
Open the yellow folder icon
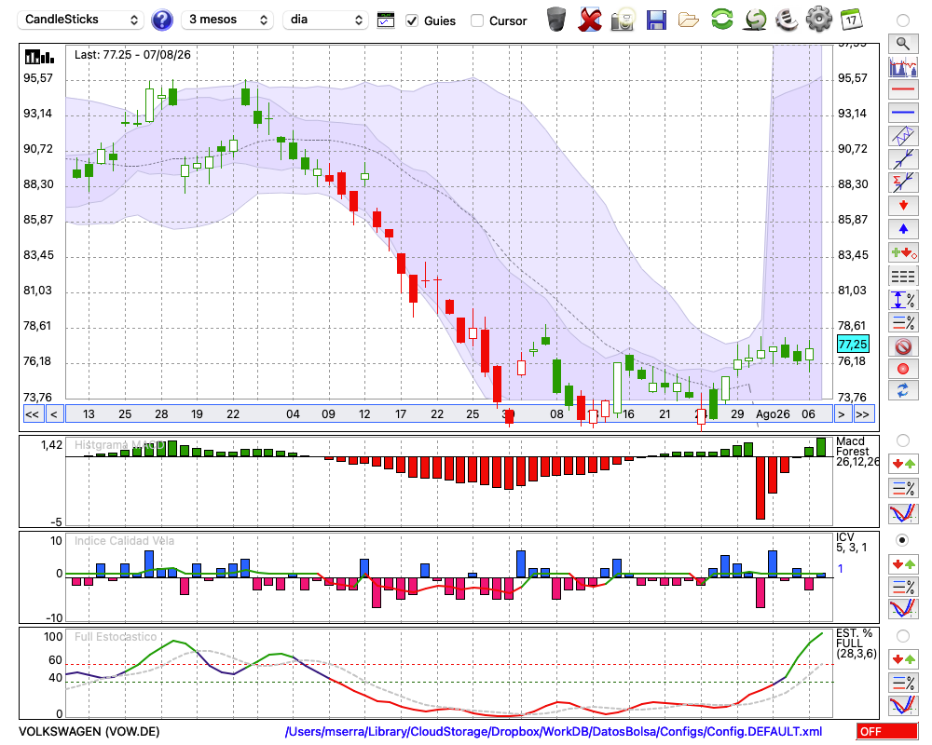pos(689,20)
